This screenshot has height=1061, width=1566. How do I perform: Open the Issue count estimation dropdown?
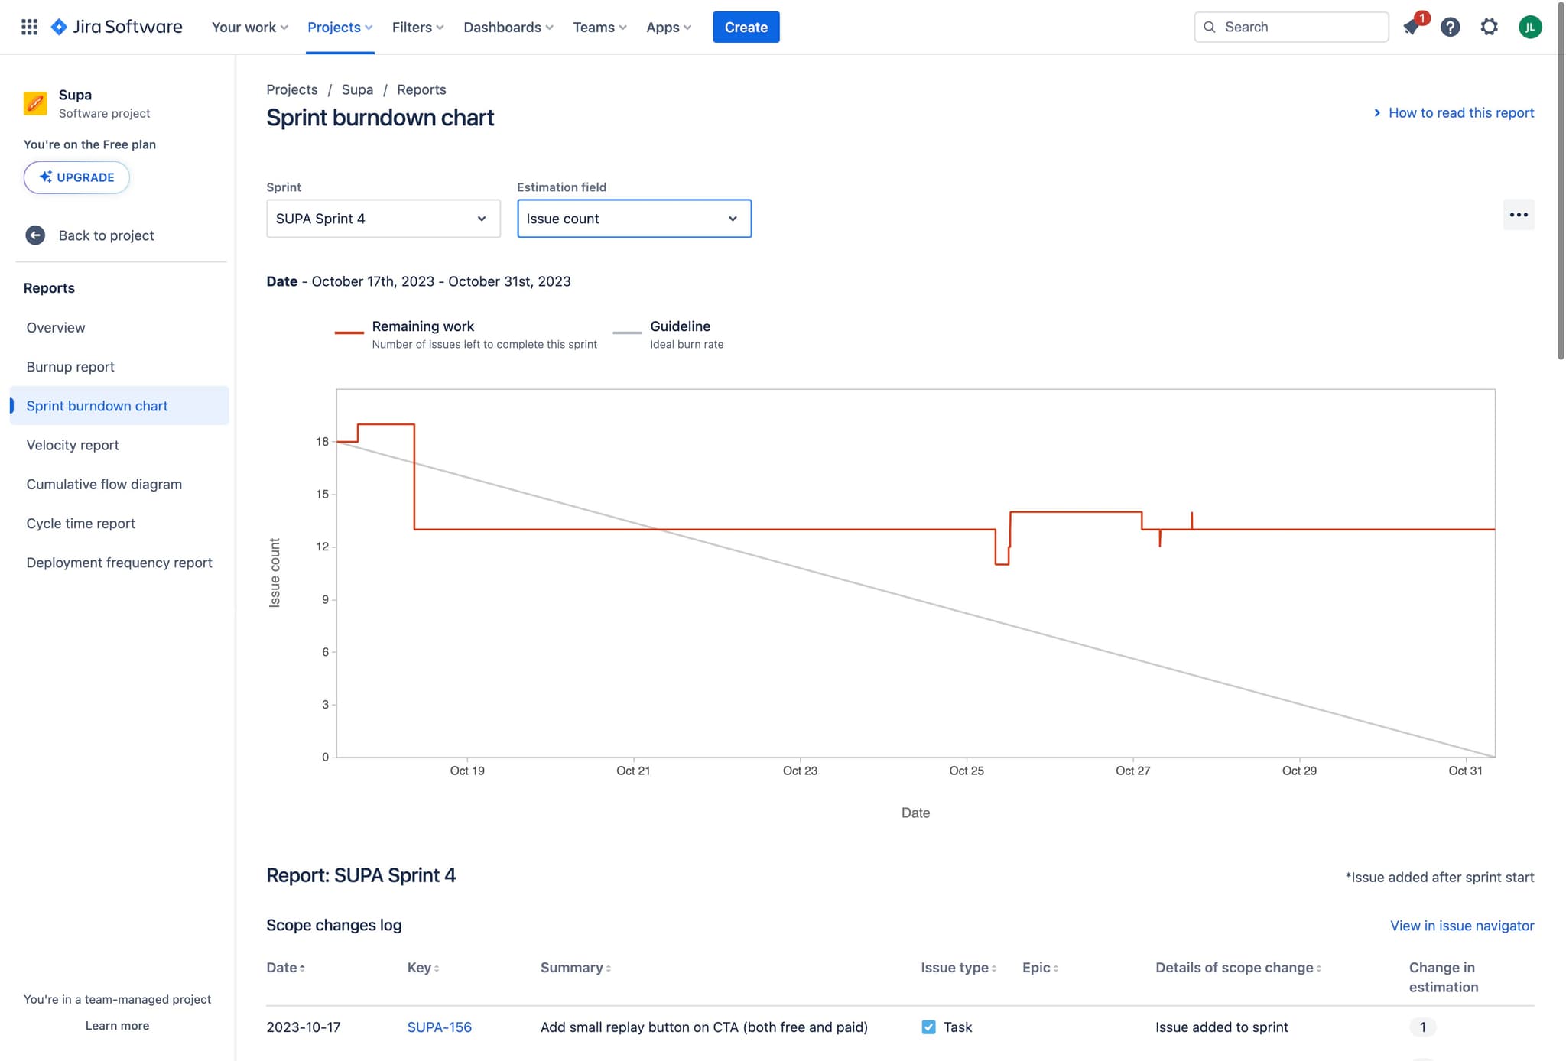click(634, 219)
